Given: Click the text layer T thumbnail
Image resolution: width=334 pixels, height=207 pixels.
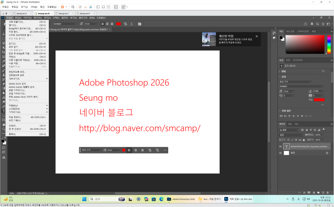Looking at the screenshot, I should (x=286, y=146).
